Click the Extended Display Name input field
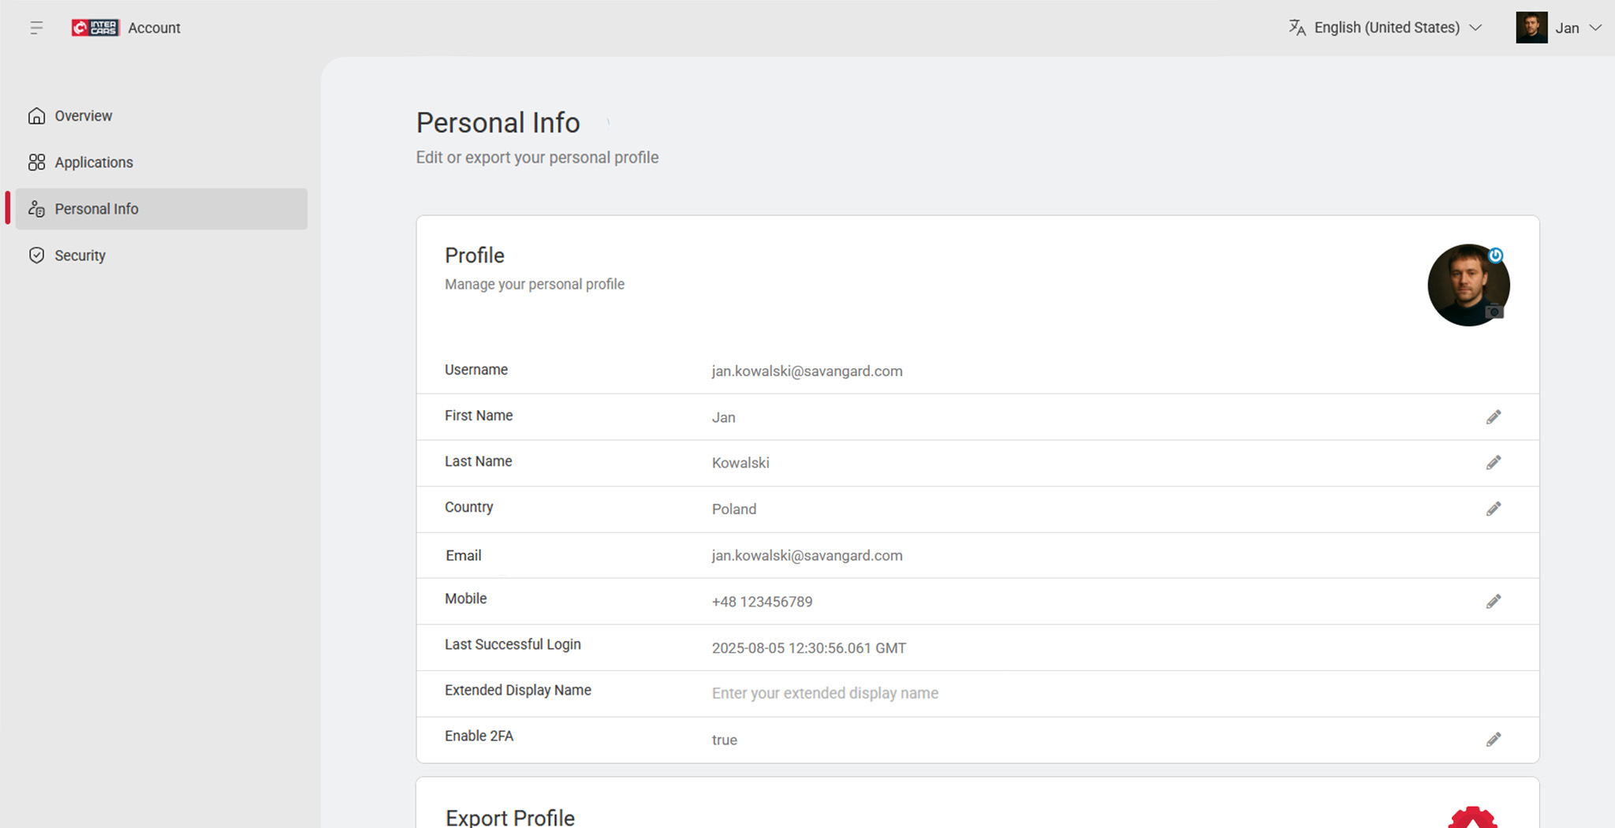This screenshot has height=828, width=1615. (x=825, y=693)
